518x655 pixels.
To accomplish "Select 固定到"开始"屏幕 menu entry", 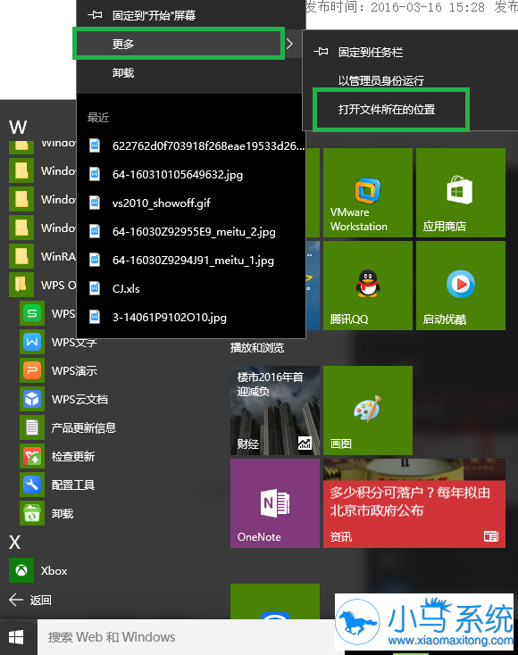I will pos(189,15).
